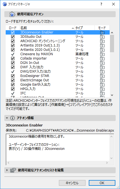The height and width of the screenshot is (189, 120).
Task: Sort the list by the モード column header
Action: (x=102, y=28)
